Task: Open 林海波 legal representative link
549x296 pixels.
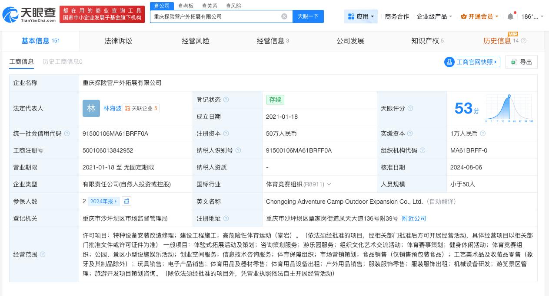Action: click(x=113, y=108)
